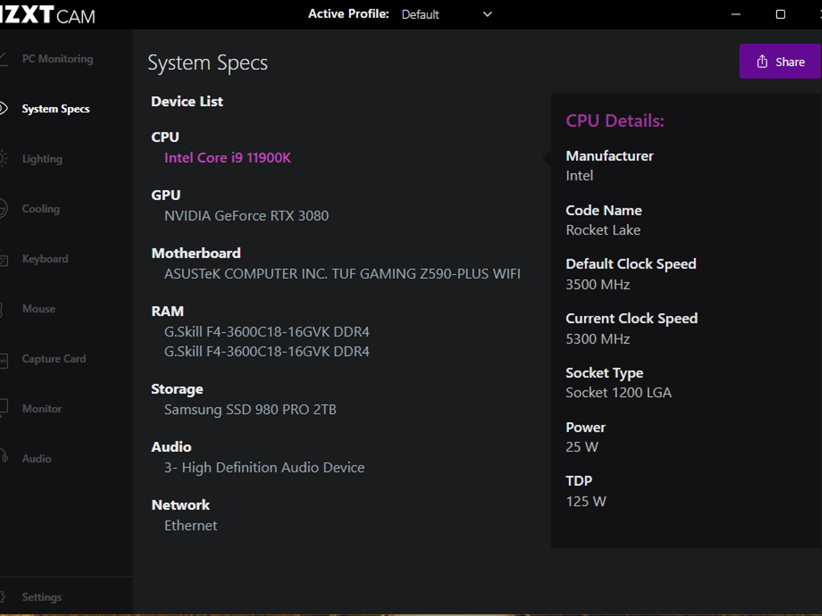Click the Socket 1200 LGA value
The height and width of the screenshot is (616, 822).
[x=619, y=392]
